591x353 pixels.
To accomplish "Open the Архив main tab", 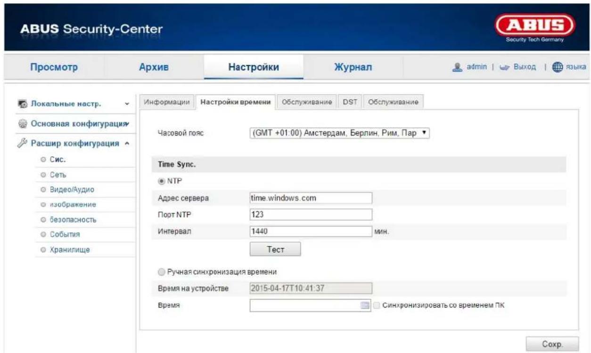I will (x=153, y=68).
